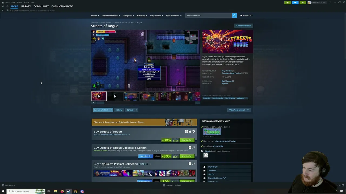Open the Windows Start menu
Screen dimensions: 346x194
(x=3, y=191)
